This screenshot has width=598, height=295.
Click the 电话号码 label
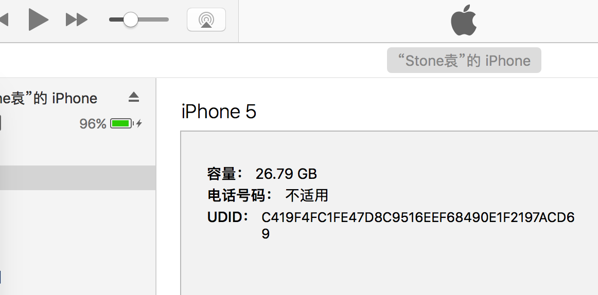point(240,196)
